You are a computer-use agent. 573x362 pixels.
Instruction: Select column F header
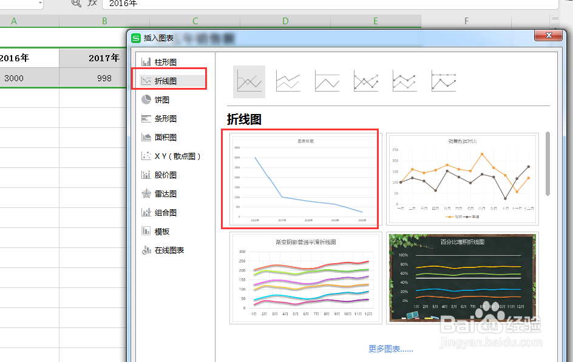click(x=466, y=21)
